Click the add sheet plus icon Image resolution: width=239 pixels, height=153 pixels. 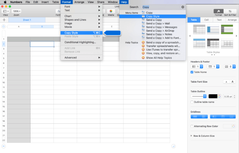point(4,20)
